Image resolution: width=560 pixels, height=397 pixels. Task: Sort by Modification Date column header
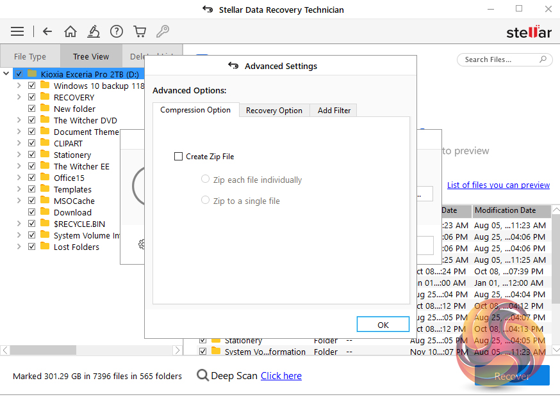point(511,210)
